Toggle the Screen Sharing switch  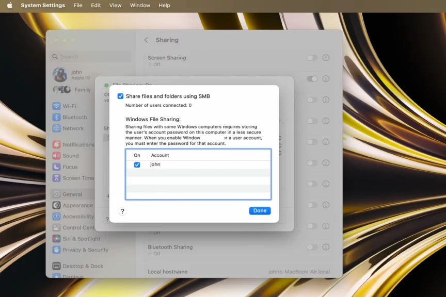[x=312, y=58]
